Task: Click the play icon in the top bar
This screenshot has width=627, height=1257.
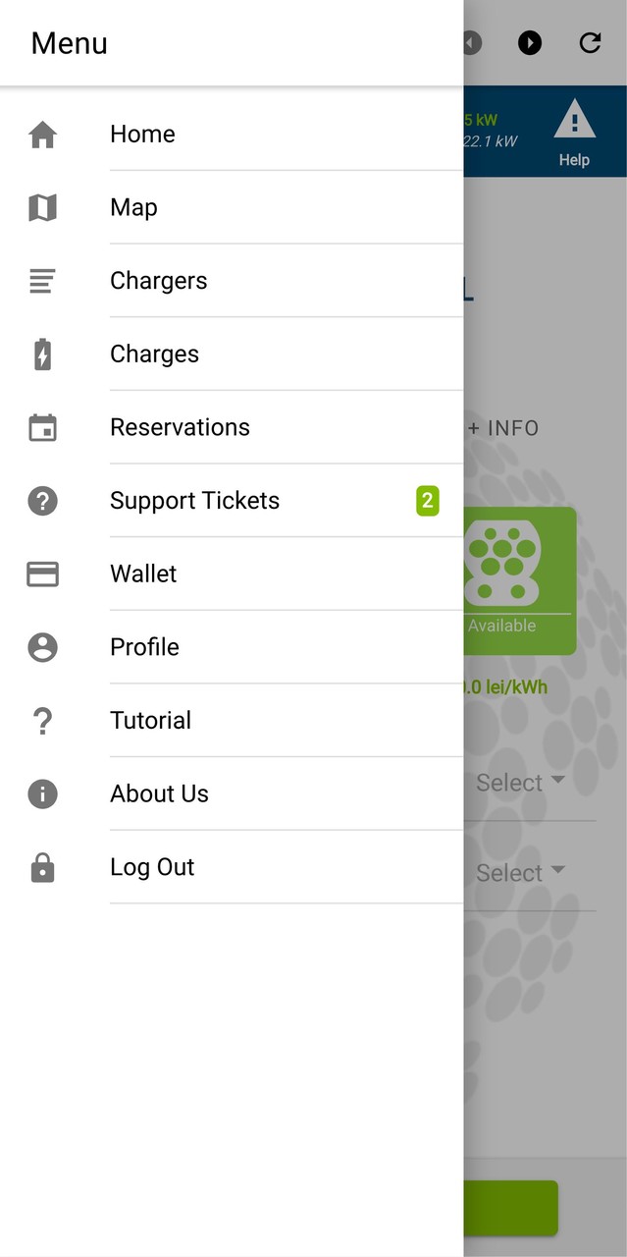Action: [530, 43]
